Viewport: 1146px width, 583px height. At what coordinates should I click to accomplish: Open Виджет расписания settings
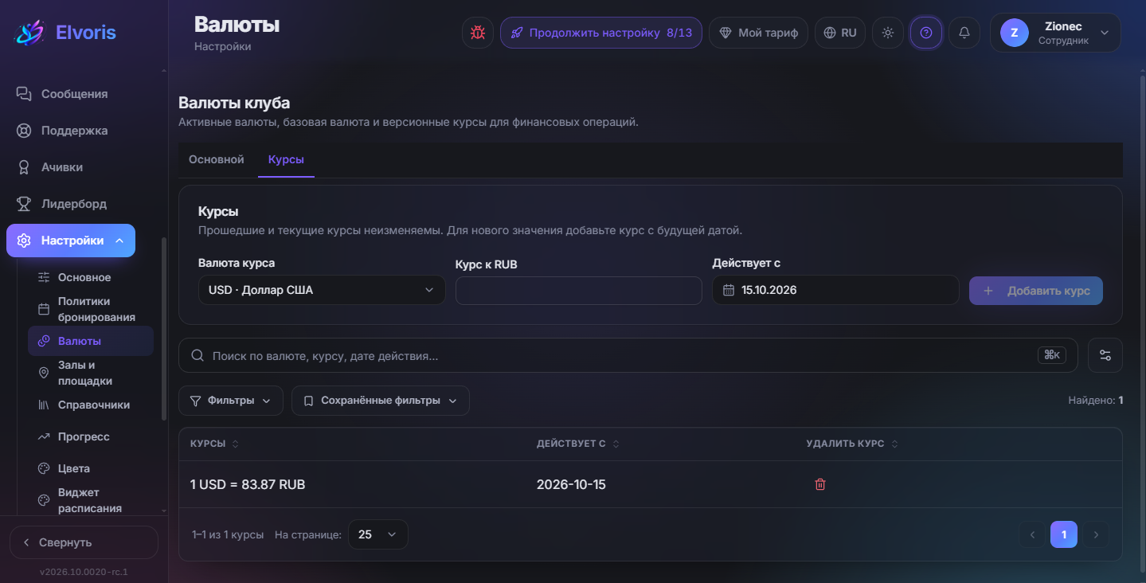pos(91,500)
